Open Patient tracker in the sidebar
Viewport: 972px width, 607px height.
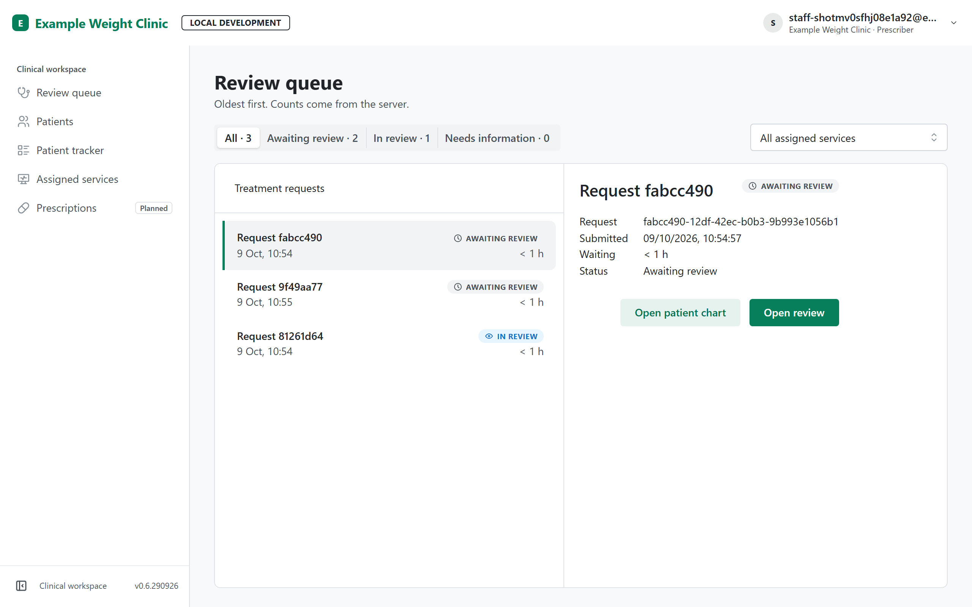coord(95,151)
